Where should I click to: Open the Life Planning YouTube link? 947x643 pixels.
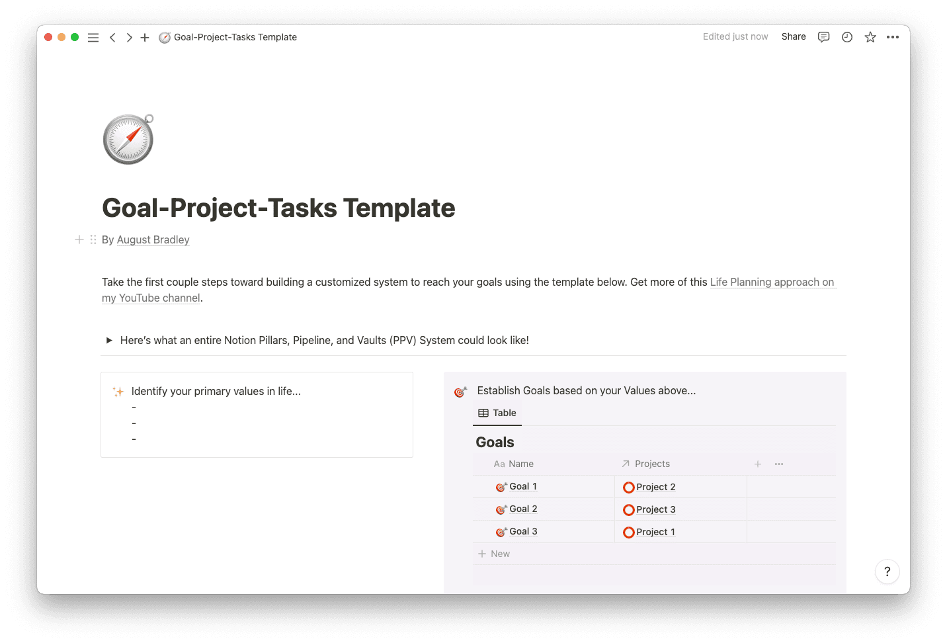[x=771, y=282]
